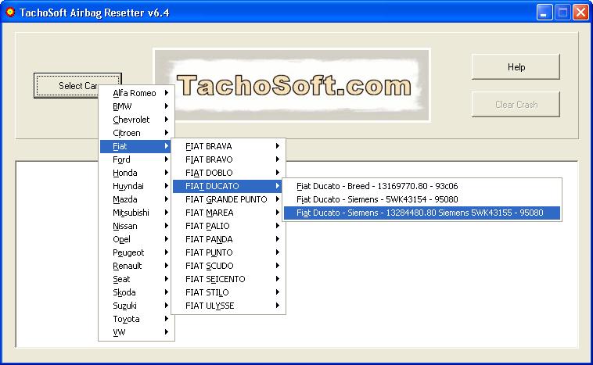Click the TachoSoft app icon in title bar
593x365 pixels.
click(x=10, y=12)
